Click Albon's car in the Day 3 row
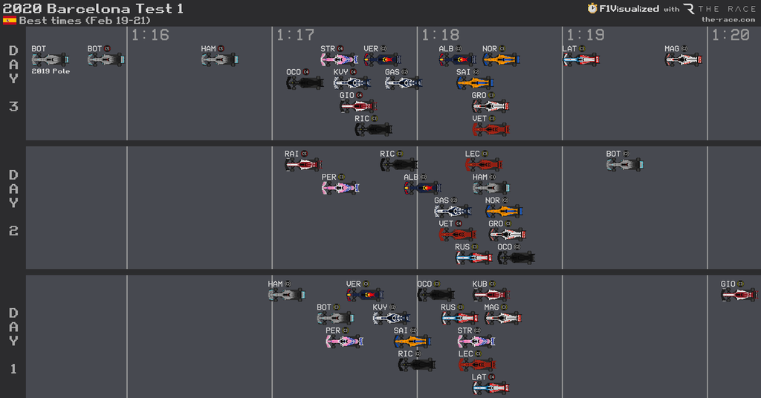 tap(458, 59)
